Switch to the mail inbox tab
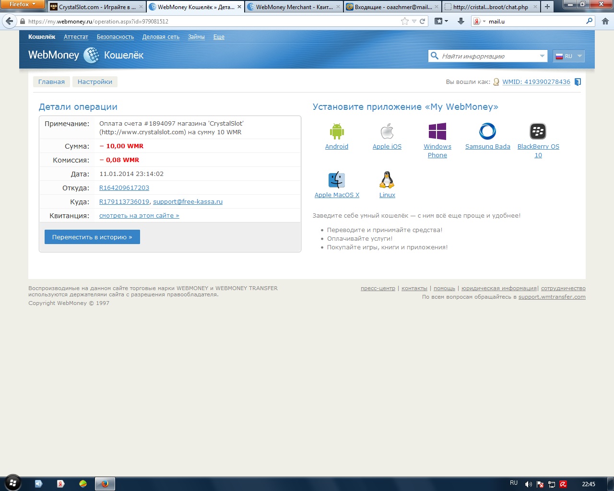The image size is (614, 491). pyautogui.click(x=392, y=7)
